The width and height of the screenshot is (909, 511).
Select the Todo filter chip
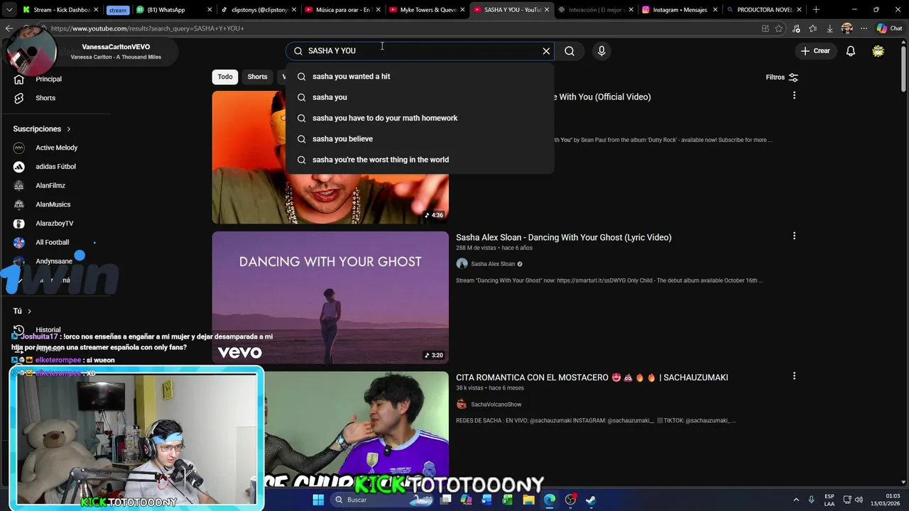coord(225,77)
